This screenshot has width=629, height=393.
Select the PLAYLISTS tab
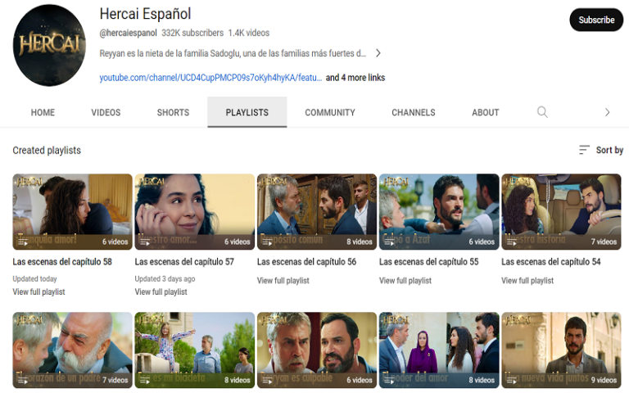coord(247,113)
